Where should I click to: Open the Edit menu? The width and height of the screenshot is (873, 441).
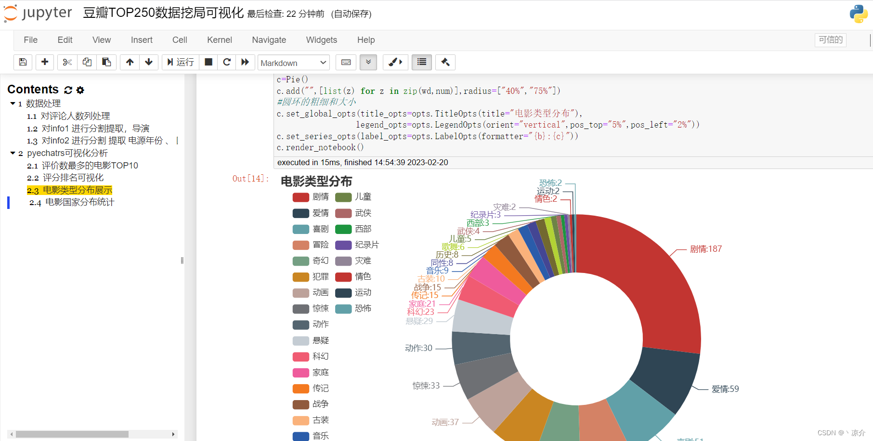click(x=65, y=40)
